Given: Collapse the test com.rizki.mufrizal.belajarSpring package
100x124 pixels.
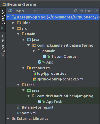Looking at the screenshot, I should coord(29,96).
